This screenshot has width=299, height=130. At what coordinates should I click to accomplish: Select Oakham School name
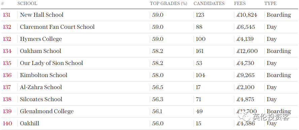(x=40, y=51)
